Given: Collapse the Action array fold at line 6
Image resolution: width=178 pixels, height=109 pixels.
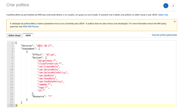Looking at the screenshot, I should pyautogui.click(x=14, y=58).
